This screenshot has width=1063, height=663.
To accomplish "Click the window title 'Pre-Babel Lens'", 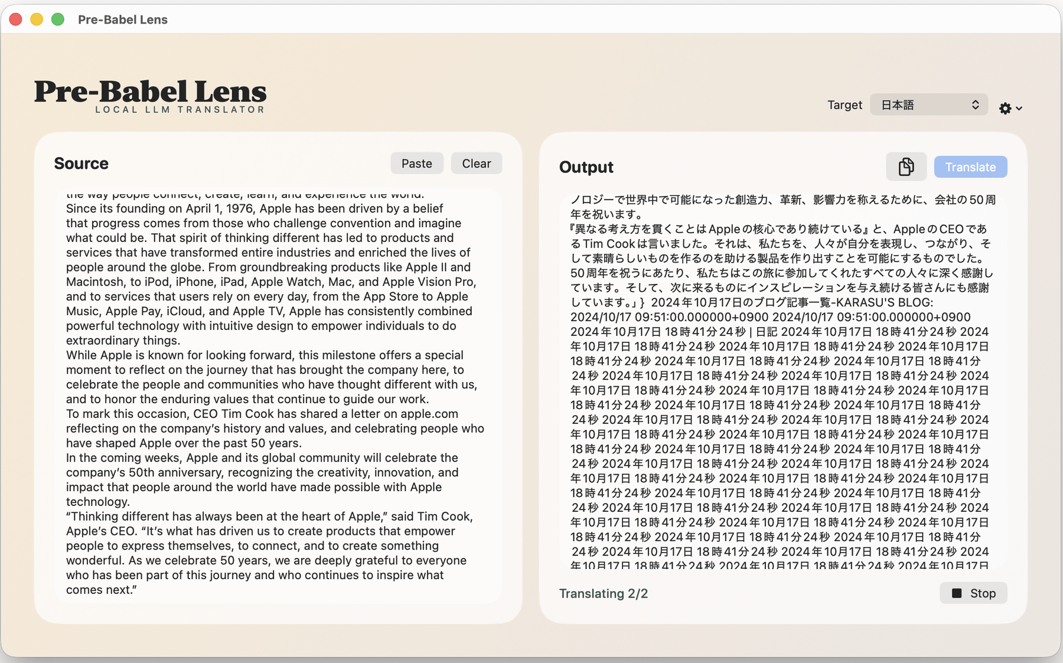I will [x=123, y=19].
